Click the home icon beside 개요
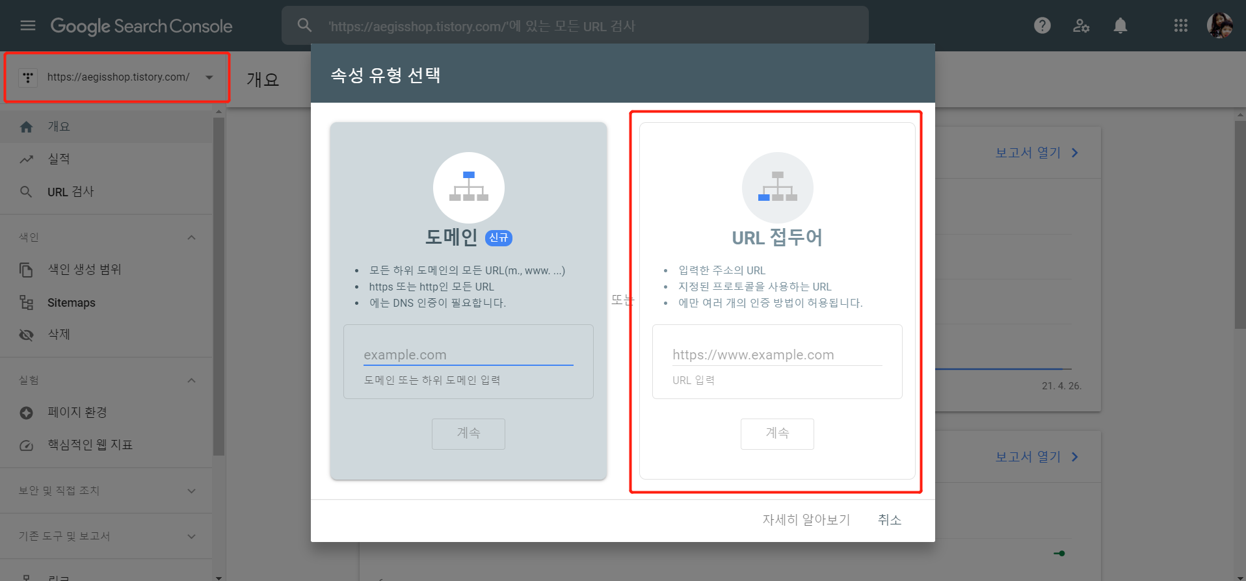 click(x=26, y=127)
